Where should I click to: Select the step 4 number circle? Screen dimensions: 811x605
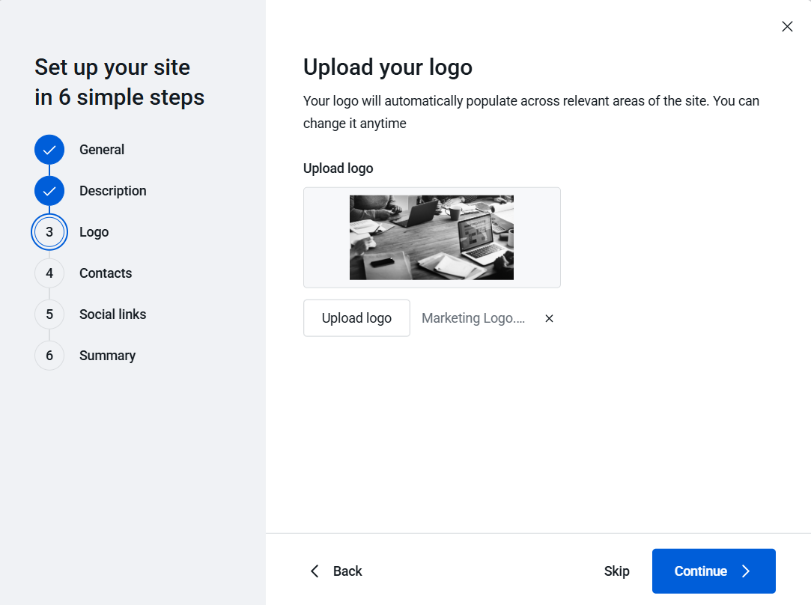pyautogui.click(x=49, y=273)
